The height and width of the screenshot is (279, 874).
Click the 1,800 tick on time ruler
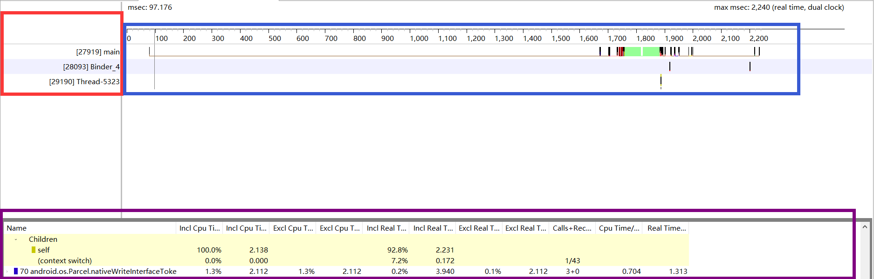click(x=646, y=39)
